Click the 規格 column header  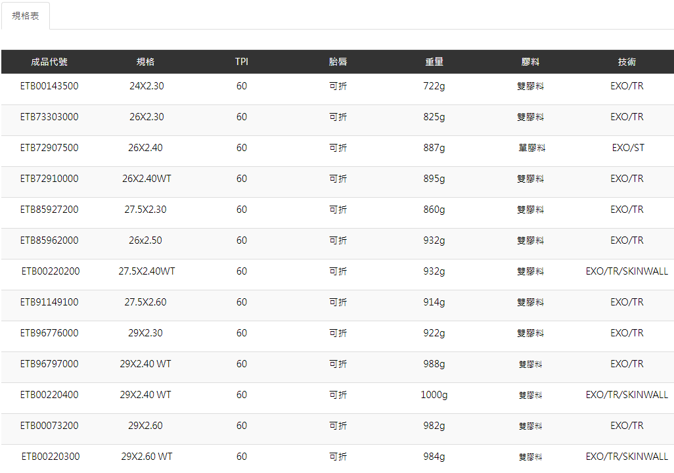pyautogui.click(x=146, y=62)
